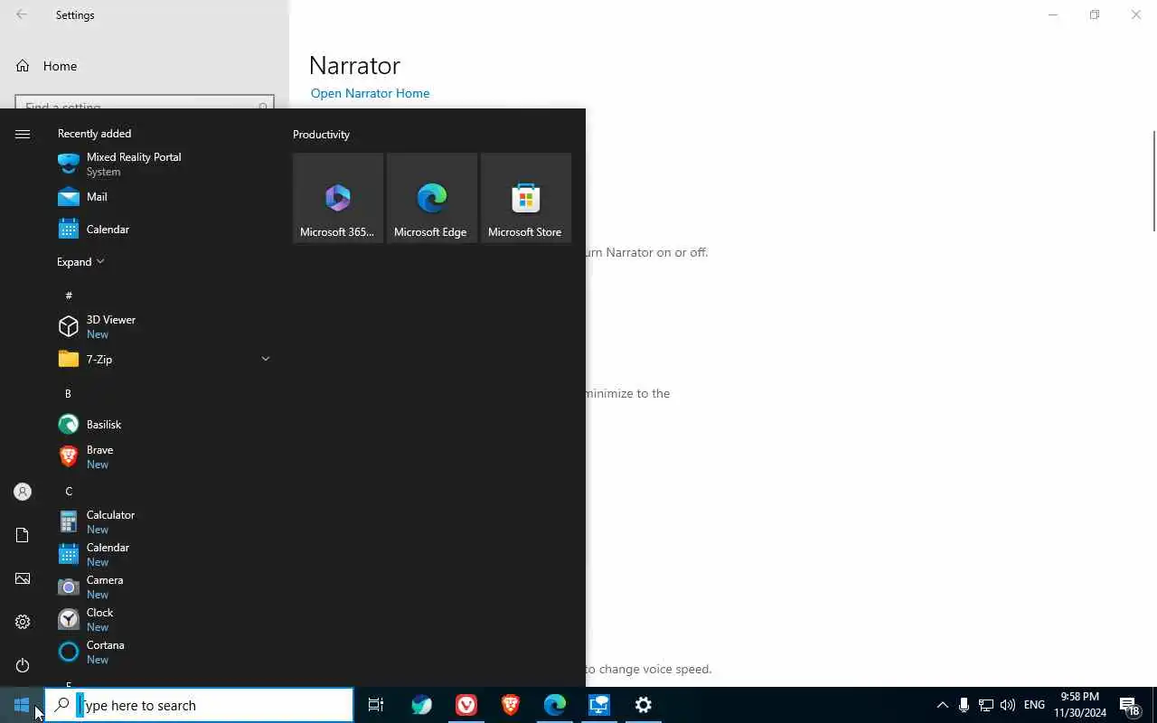Click the Productivity group title
Viewport: 1157px width, 723px height.
coord(321,134)
